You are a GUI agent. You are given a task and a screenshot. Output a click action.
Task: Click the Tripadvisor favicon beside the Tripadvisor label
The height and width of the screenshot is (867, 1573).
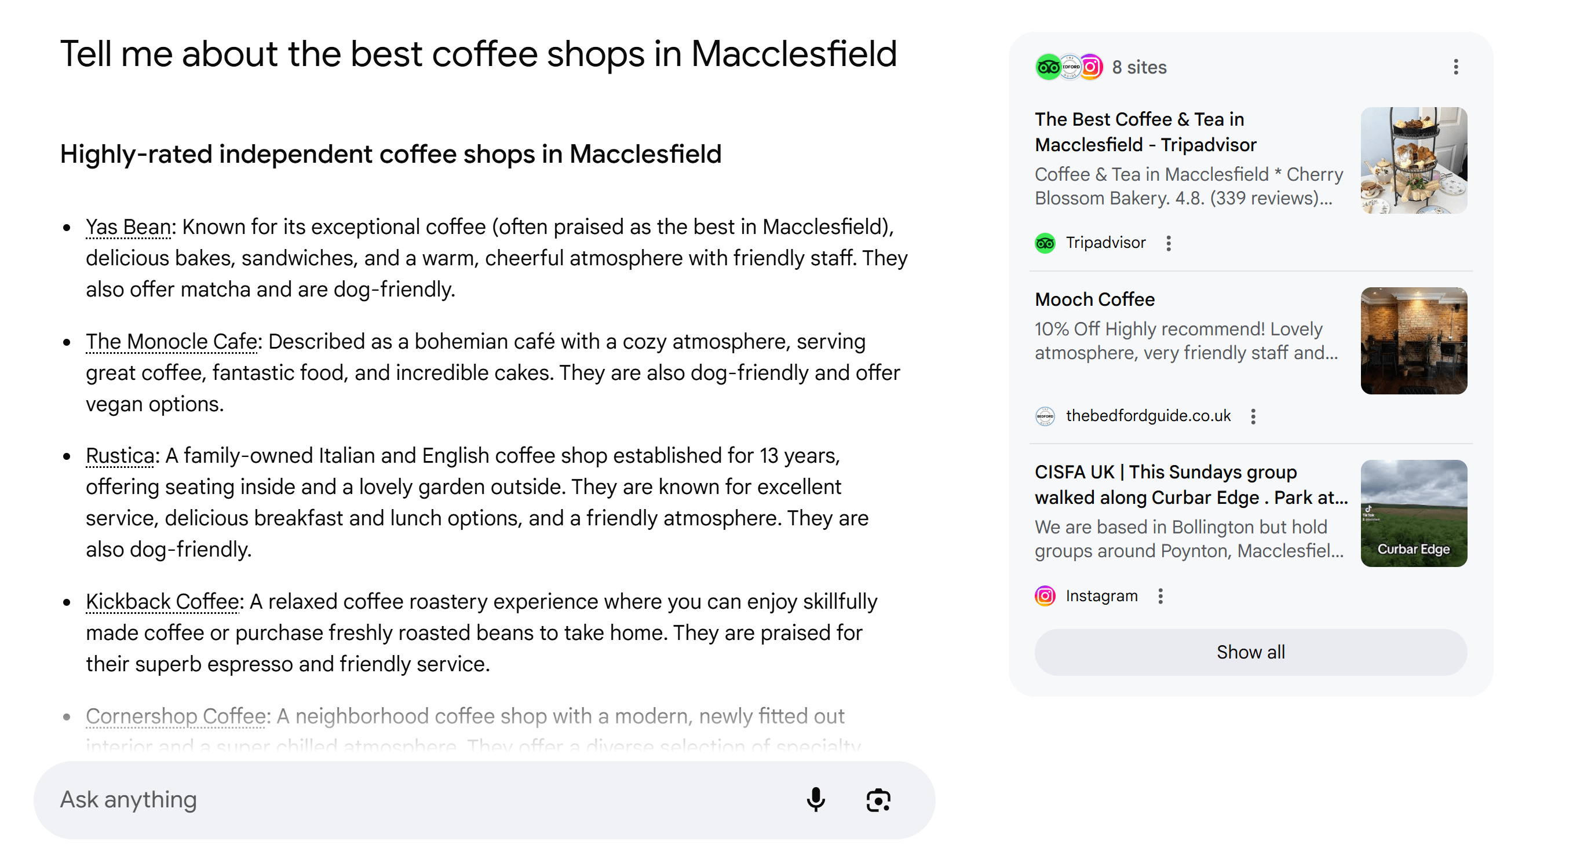[x=1045, y=243]
